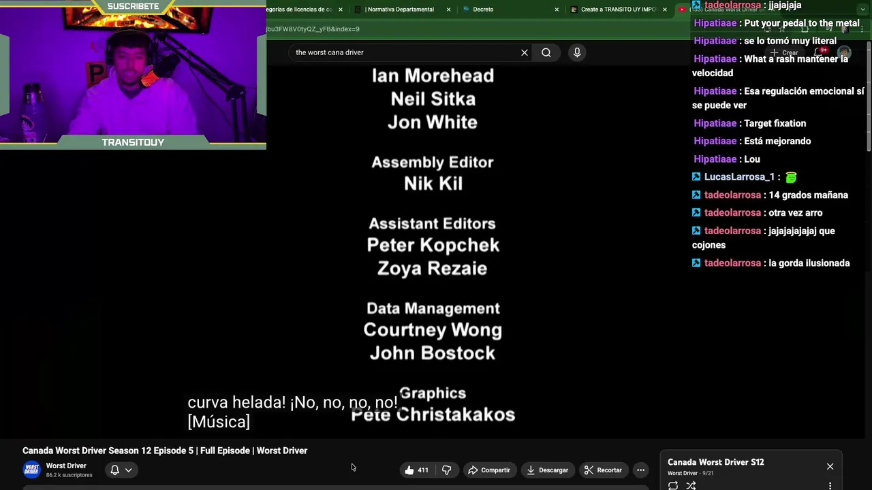Screen dimensions: 872x490
Task: Click the '9/21' playlist position text
Action: (x=706, y=473)
